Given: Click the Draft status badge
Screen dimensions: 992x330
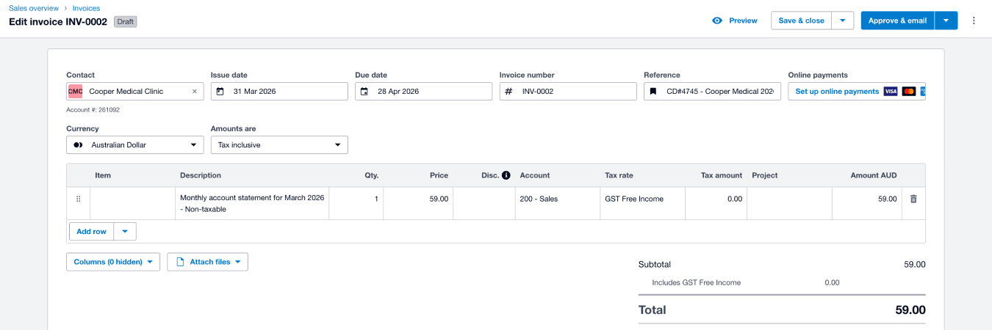Looking at the screenshot, I should (x=126, y=22).
